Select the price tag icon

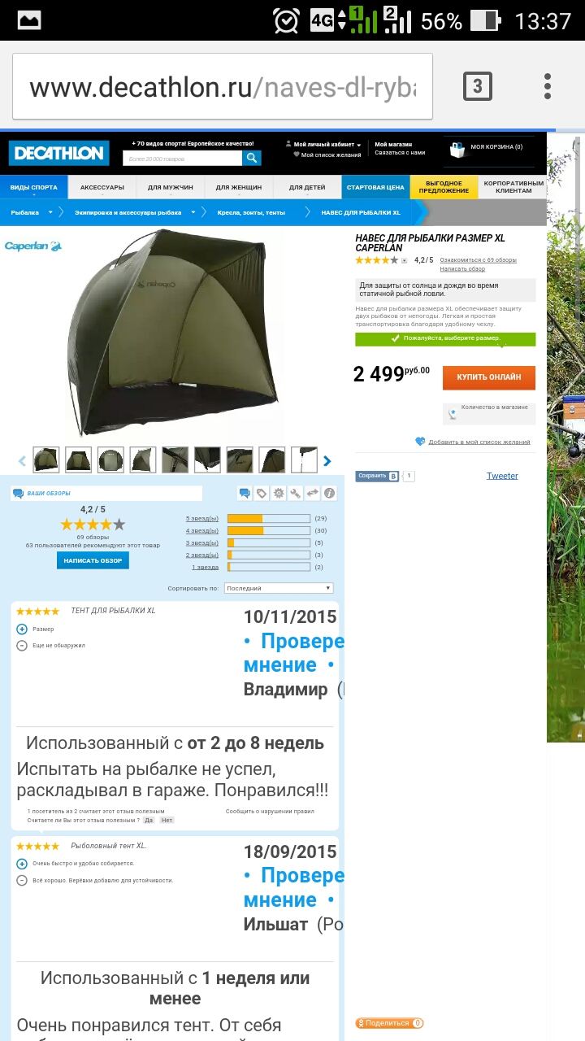262,493
